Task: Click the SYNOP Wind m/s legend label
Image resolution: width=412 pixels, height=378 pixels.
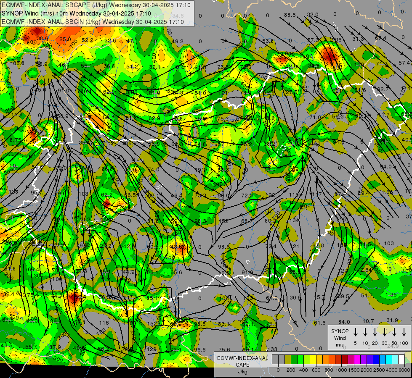Action: pos(340,338)
